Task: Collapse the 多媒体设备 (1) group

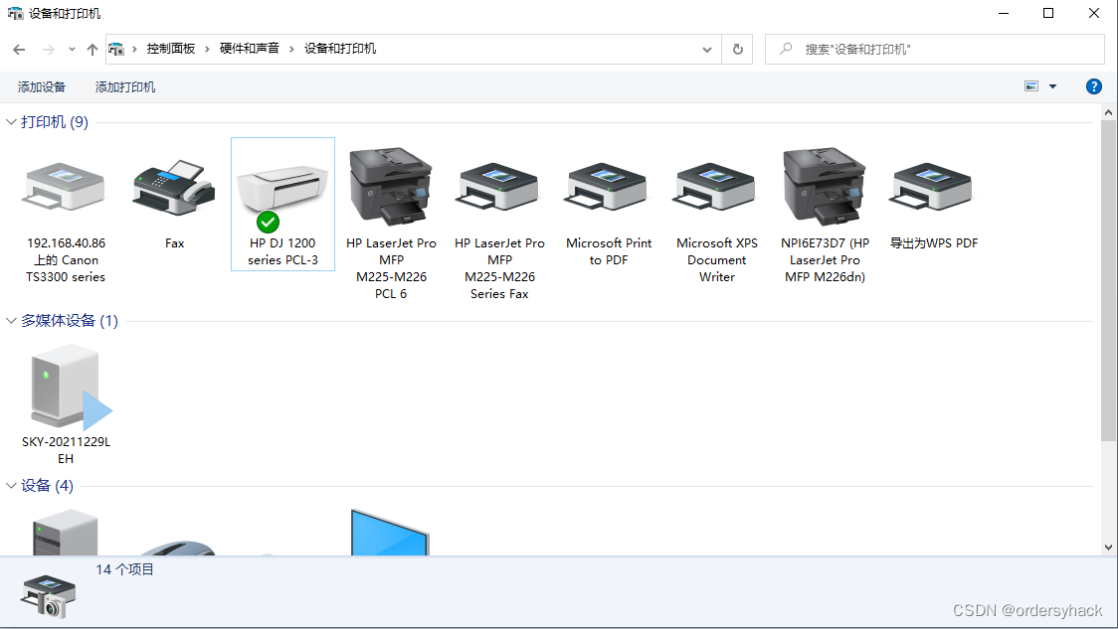Action: 11,321
